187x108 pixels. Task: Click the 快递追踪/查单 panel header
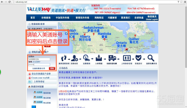pyautogui.click(x=42, y=24)
